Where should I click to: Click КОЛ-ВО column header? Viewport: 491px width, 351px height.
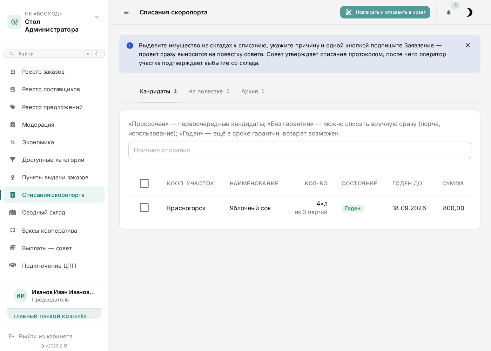click(316, 183)
